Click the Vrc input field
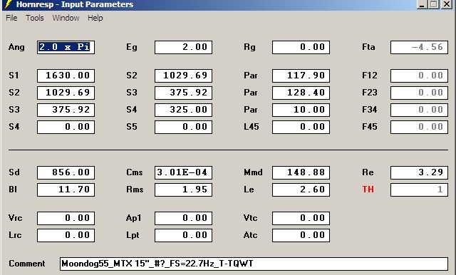The image size is (456, 275). pos(66,218)
